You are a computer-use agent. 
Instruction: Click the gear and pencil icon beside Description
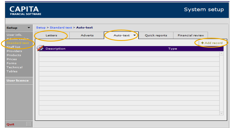[x=40, y=48]
